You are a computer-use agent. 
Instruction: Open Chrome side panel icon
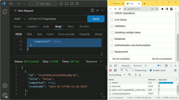click(167, 9)
